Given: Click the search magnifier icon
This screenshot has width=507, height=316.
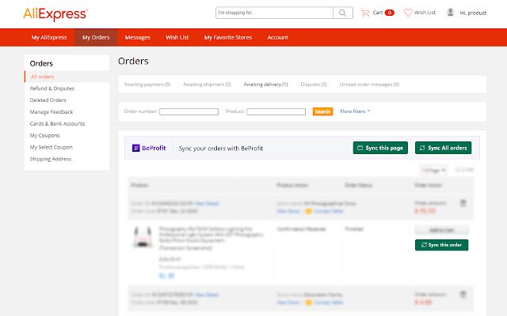Looking at the screenshot, I should coord(342,13).
